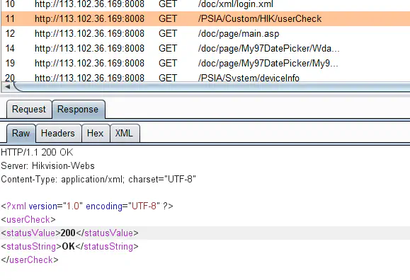Image resolution: width=410 pixels, height=280 pixels.
Task: Click the statusString OK line
Action: click(x=69, y=246)
